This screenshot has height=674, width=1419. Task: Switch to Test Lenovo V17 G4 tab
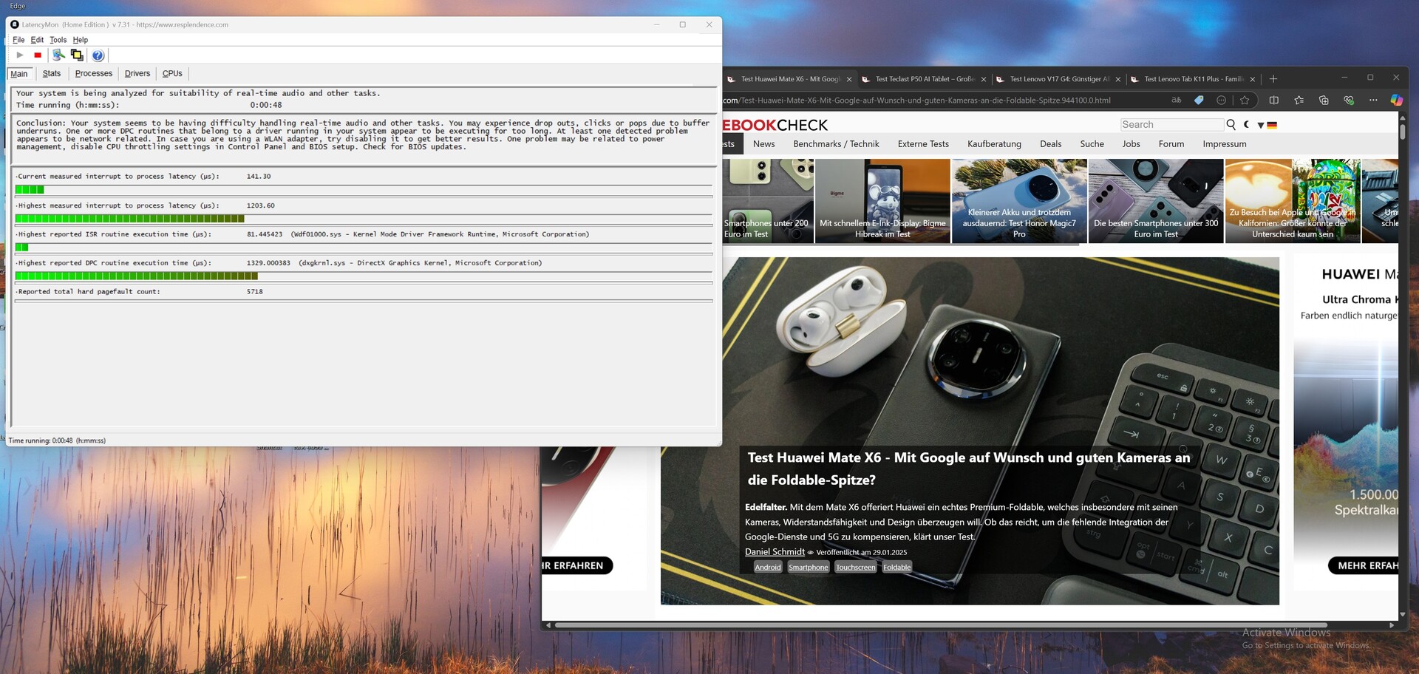1059,79
